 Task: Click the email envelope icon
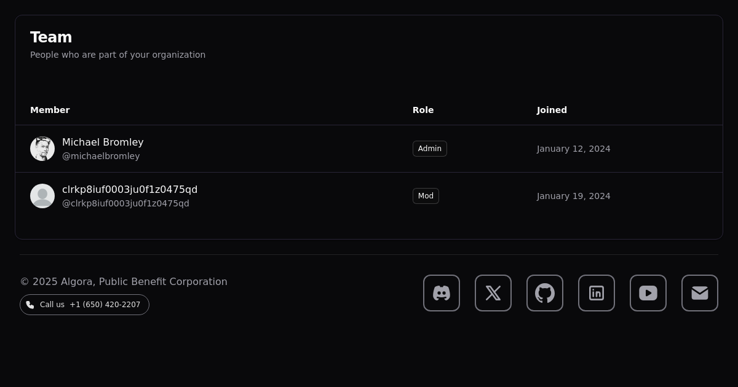[700, 293]
